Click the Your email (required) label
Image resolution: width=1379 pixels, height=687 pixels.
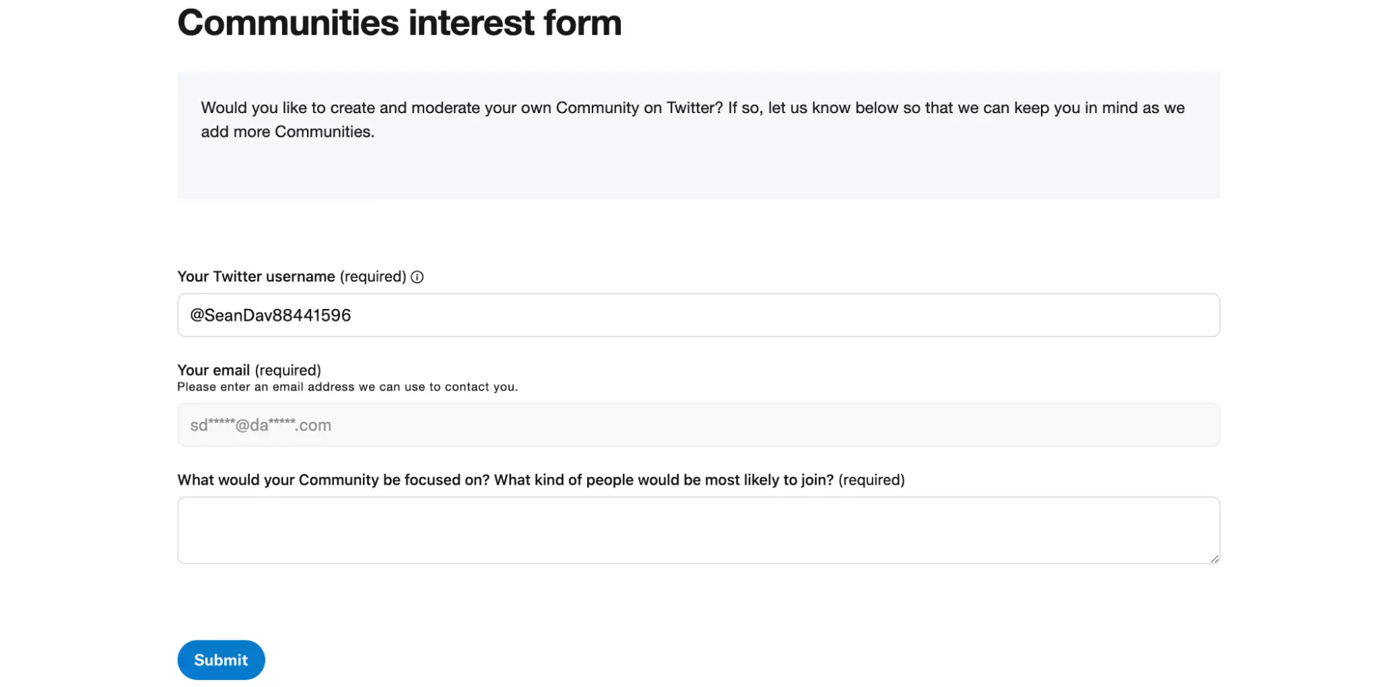point(249,370)
